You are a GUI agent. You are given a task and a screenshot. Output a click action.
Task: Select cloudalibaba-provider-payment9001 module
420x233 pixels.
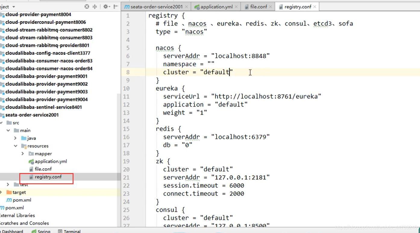(46, 76)
